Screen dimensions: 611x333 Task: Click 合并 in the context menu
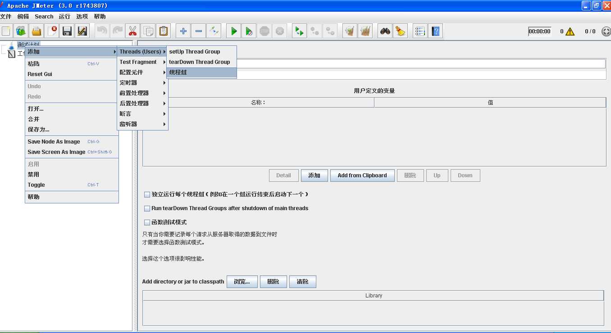click(x=72, y=119)
